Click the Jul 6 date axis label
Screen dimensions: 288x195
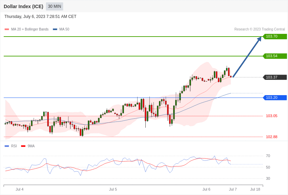click(x=206, y=189)
